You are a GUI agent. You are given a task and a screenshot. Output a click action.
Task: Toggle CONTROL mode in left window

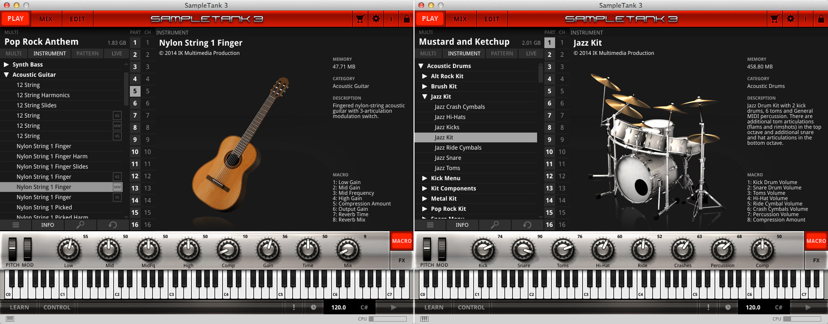57,307
